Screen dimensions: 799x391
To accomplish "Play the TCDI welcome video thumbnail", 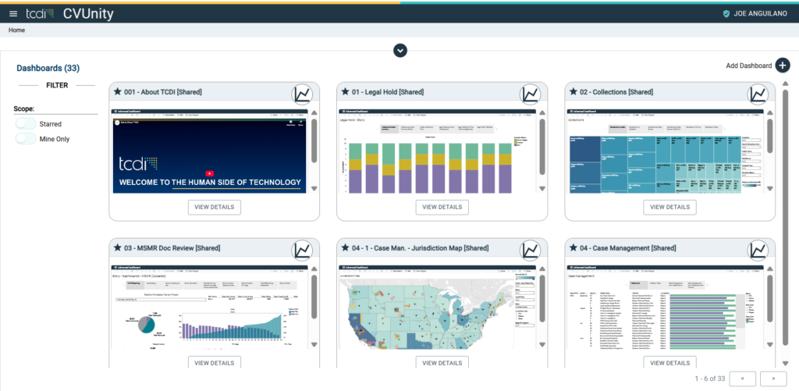I will tap(209, 173).
